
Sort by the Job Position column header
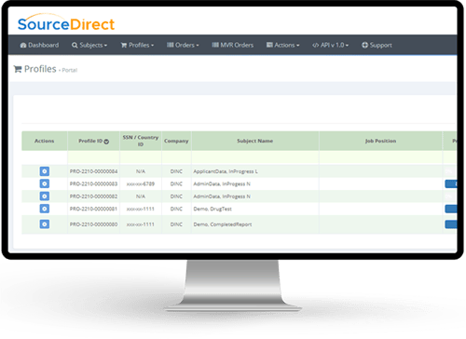(x=380, y=141)
